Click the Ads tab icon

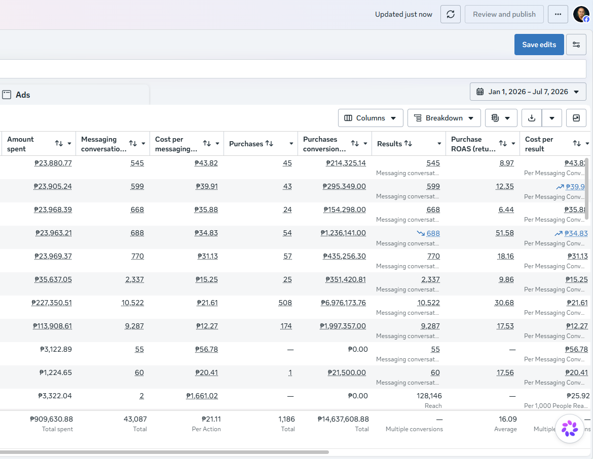point(7,95)
